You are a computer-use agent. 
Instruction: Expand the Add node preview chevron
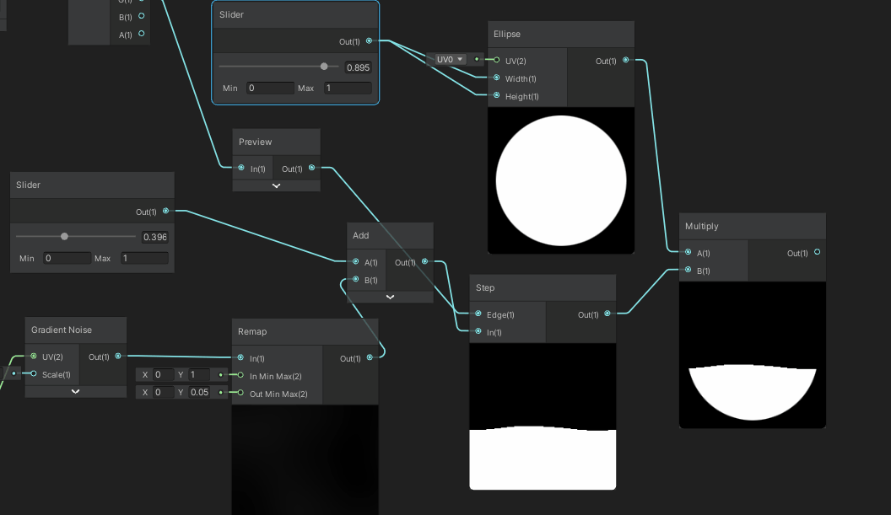click(x=390, y=297)
